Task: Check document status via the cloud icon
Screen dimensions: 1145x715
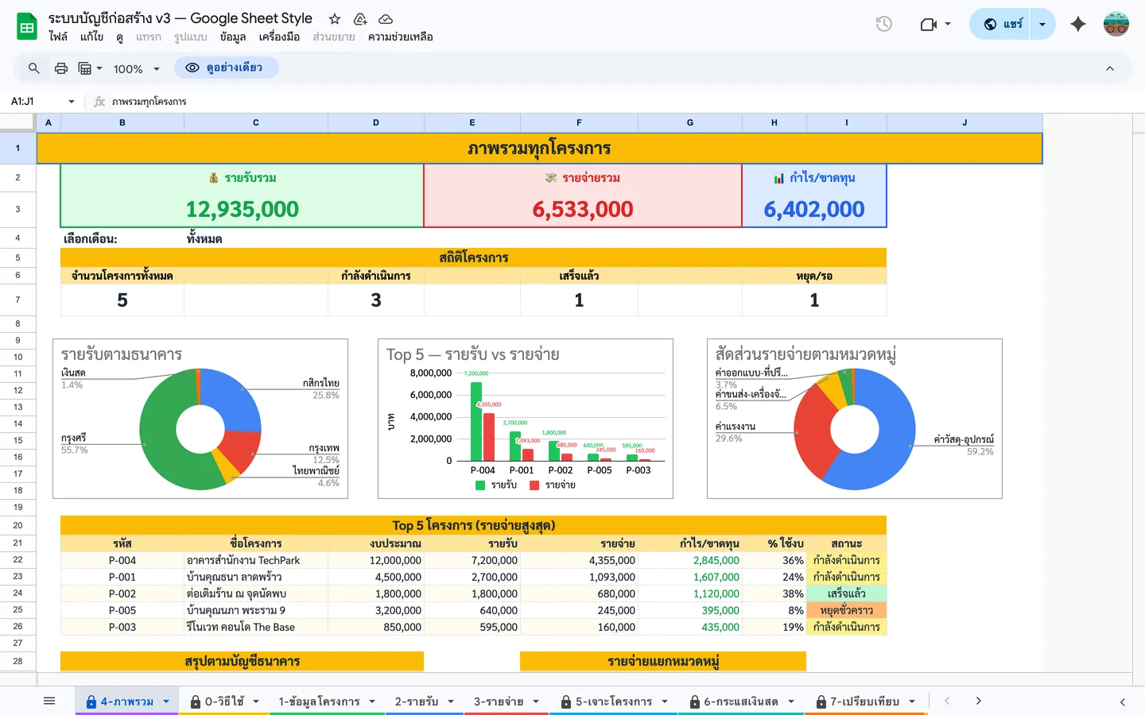Action: [x=386, y=18]
